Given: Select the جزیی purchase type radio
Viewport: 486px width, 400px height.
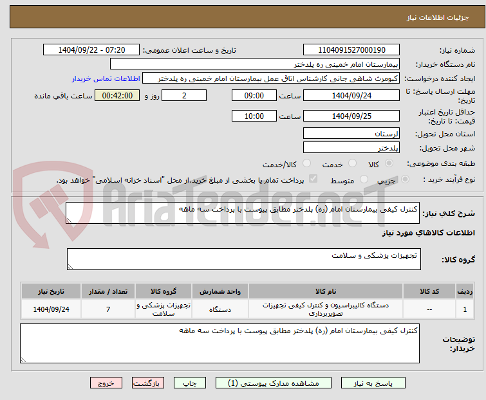Looking at the screenshot, I should pos(405,179).
